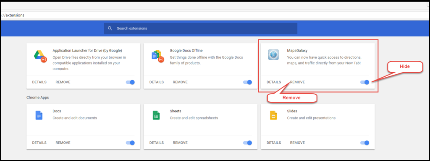The height and width of the screenshot is (161, 430).
Task: Click the MapsGalaxy extension title
Action: coord(297,50)
